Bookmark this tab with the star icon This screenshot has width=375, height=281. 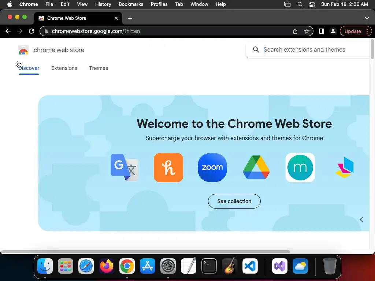tap(307, 31)
